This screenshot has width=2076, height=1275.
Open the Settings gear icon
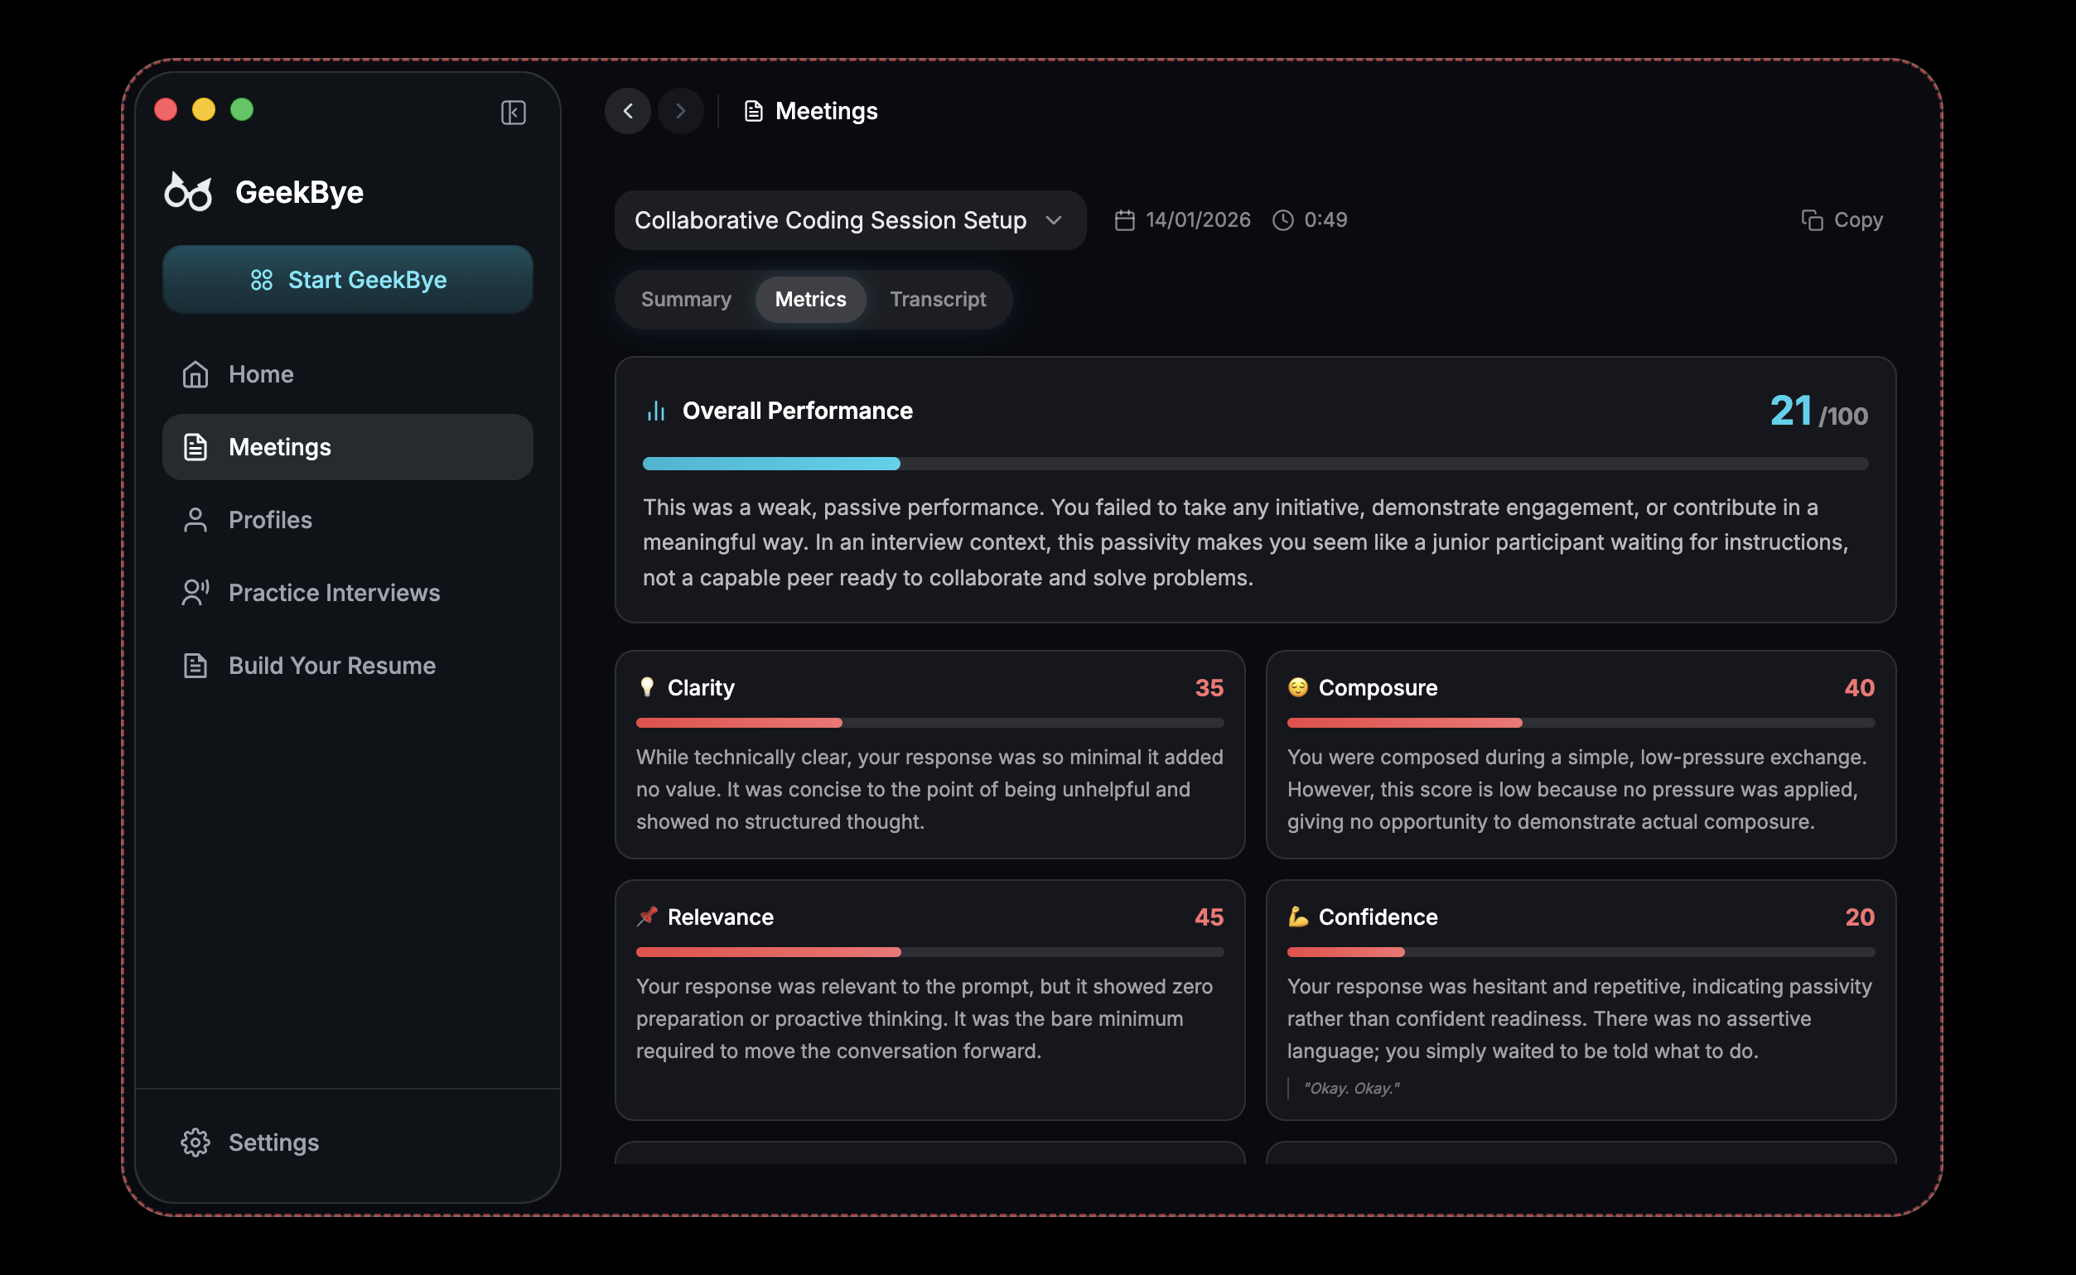195,1143
